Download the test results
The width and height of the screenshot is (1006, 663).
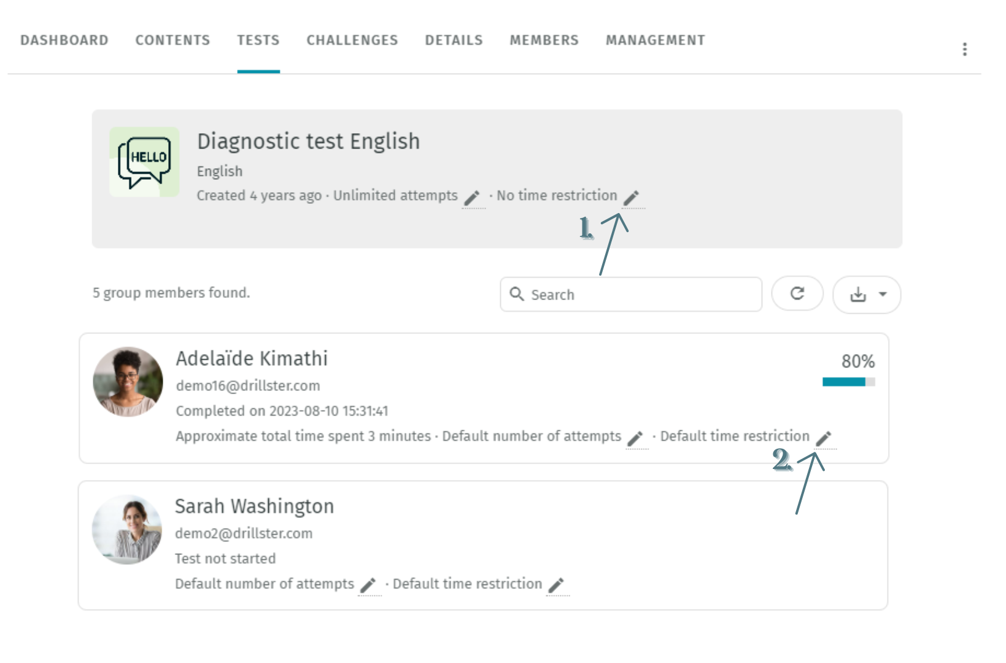(858, 295)
